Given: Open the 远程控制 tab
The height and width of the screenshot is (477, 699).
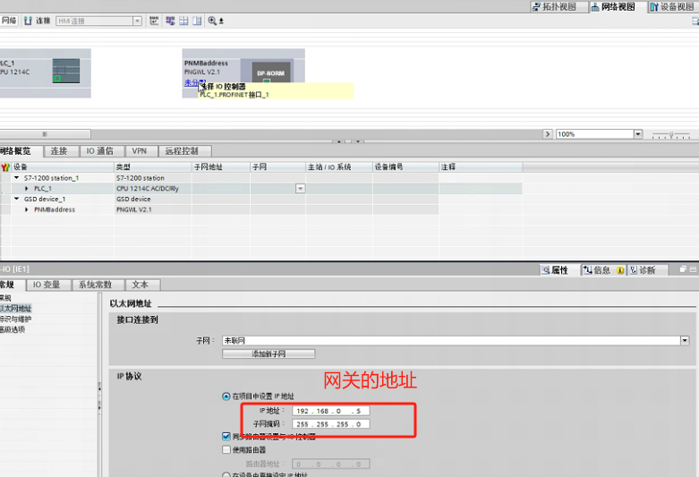Looking at the screenshot, I should (x=182, y=151).
